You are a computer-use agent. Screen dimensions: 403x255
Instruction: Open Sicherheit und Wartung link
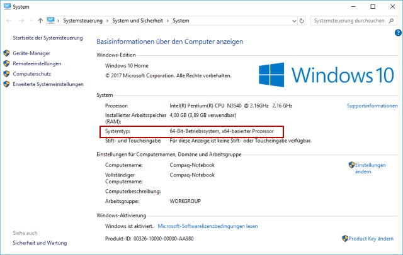click(x=40, y=243)
